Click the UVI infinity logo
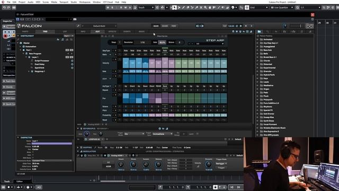 tap(309, 26)
